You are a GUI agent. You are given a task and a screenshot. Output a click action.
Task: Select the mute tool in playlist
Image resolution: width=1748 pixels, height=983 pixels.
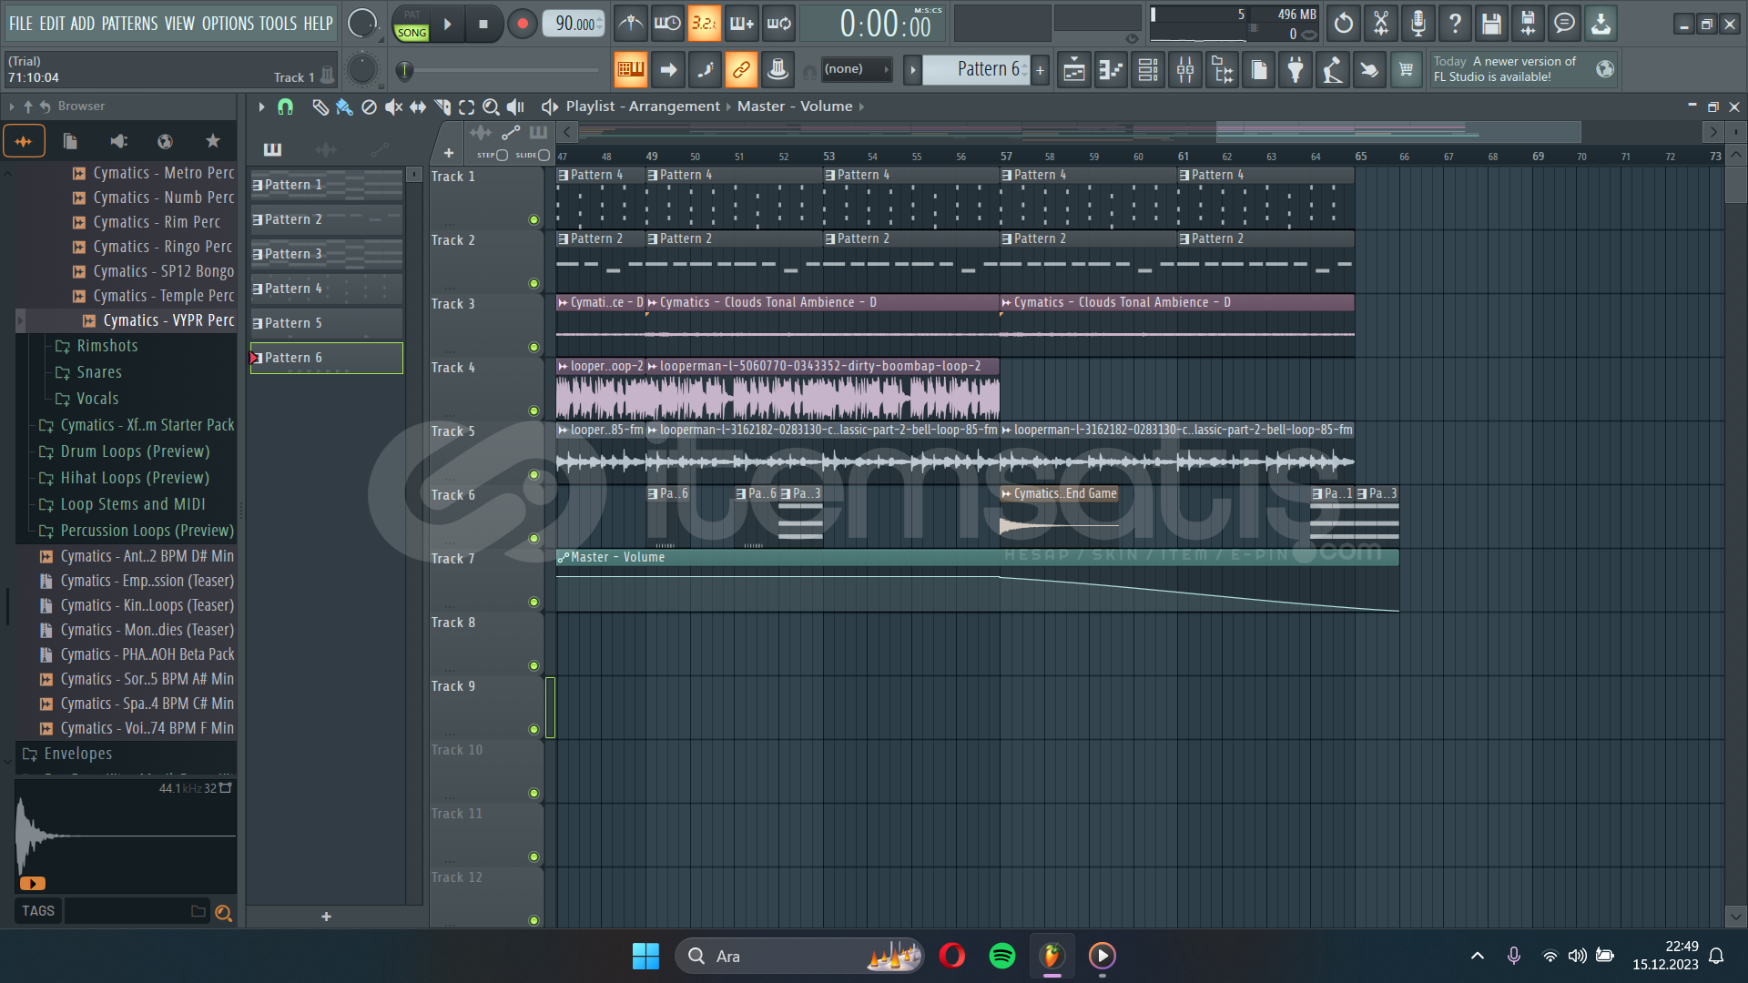[x=393, y=106]
